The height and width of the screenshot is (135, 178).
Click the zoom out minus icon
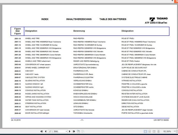pos(177,131)
